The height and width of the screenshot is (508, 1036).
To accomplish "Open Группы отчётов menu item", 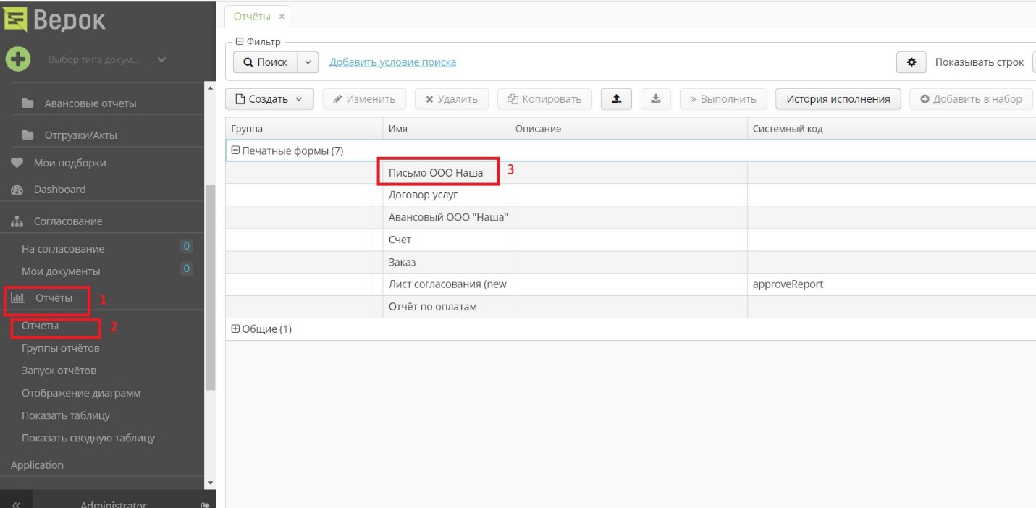I will point(60,348).
